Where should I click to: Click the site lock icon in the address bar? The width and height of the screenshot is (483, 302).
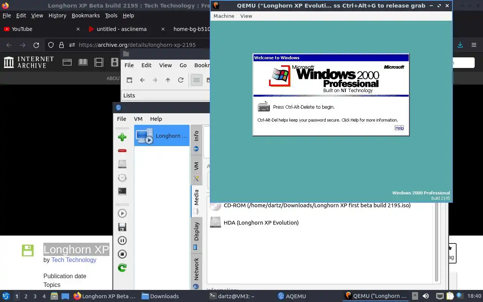pos(62,45)
